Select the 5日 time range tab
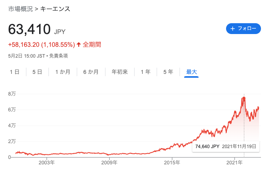266x169 pixels. (x=37, y=72)
